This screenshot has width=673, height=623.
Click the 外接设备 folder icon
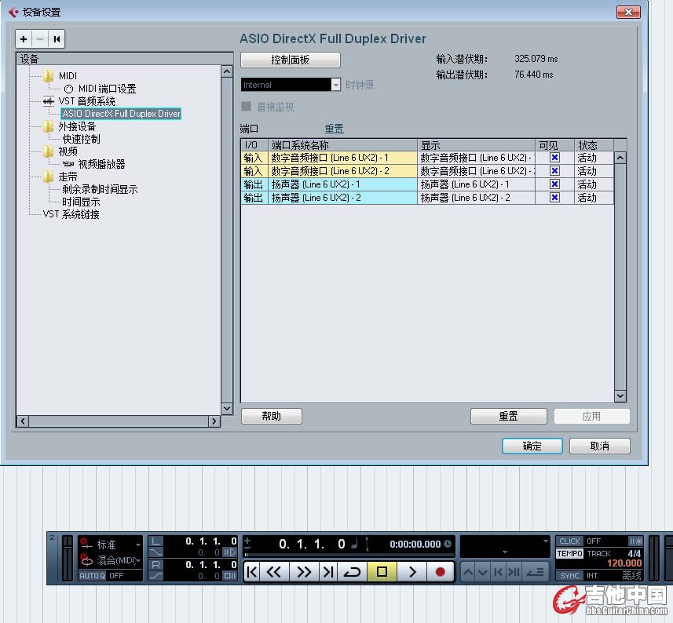(48, 126)
